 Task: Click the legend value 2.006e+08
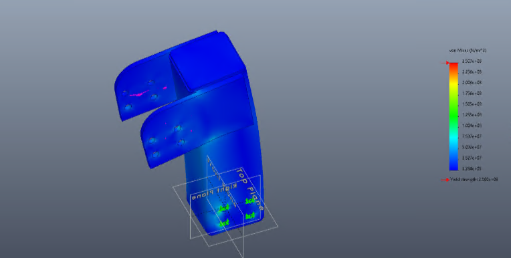pyautogui.click(x=472, y=83)
